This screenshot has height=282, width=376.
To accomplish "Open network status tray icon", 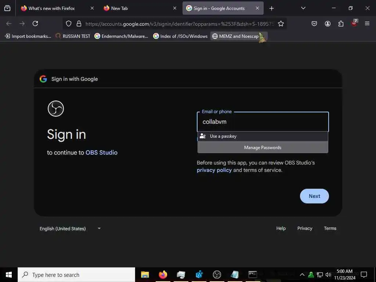I will point(320,275).
